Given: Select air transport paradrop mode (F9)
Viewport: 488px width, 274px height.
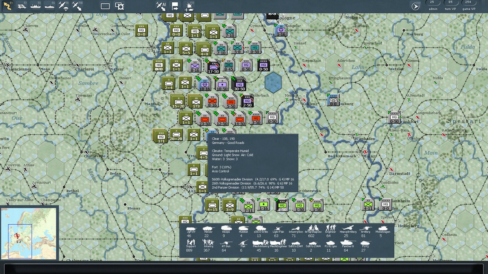Looking at the screenshot, I should tap(63, 6).
